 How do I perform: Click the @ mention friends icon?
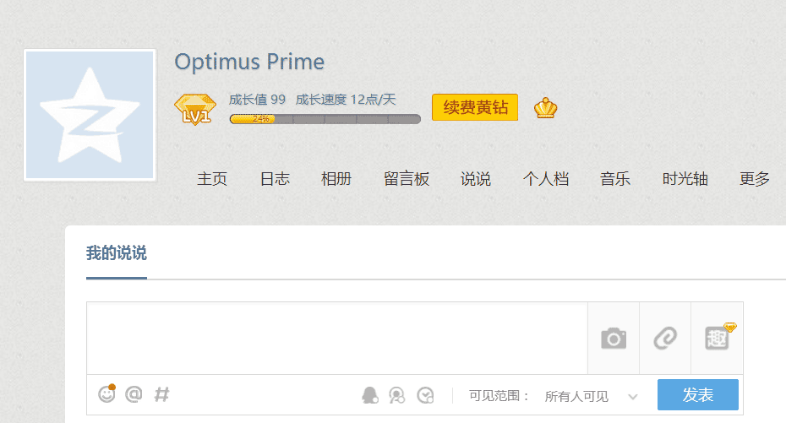(134, 393)
